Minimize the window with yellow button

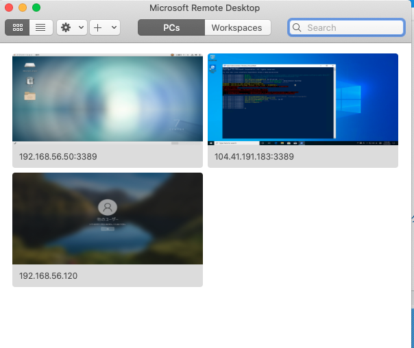[23, 8]
